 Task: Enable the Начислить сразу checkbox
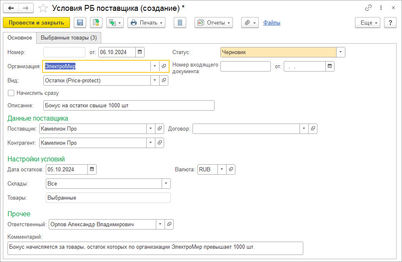pos(11,93)
